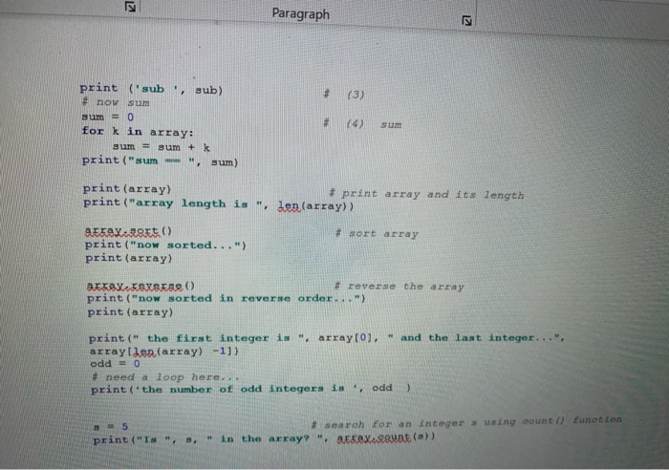The height and width of the screenshot is (470, 669).
Task: Click the '# (4) sum' comment
Action: click(362, 124)
